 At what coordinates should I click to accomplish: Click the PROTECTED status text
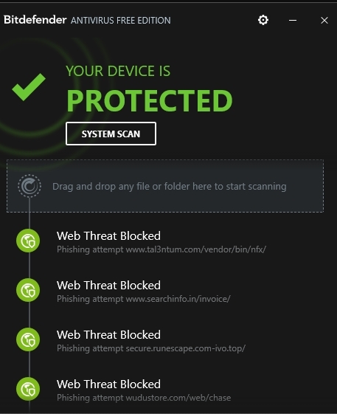(x=150, y=101)
